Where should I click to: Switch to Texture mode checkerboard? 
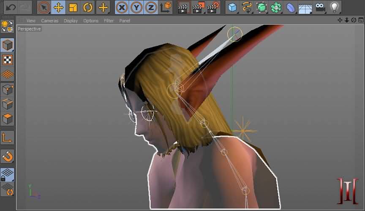7,60
